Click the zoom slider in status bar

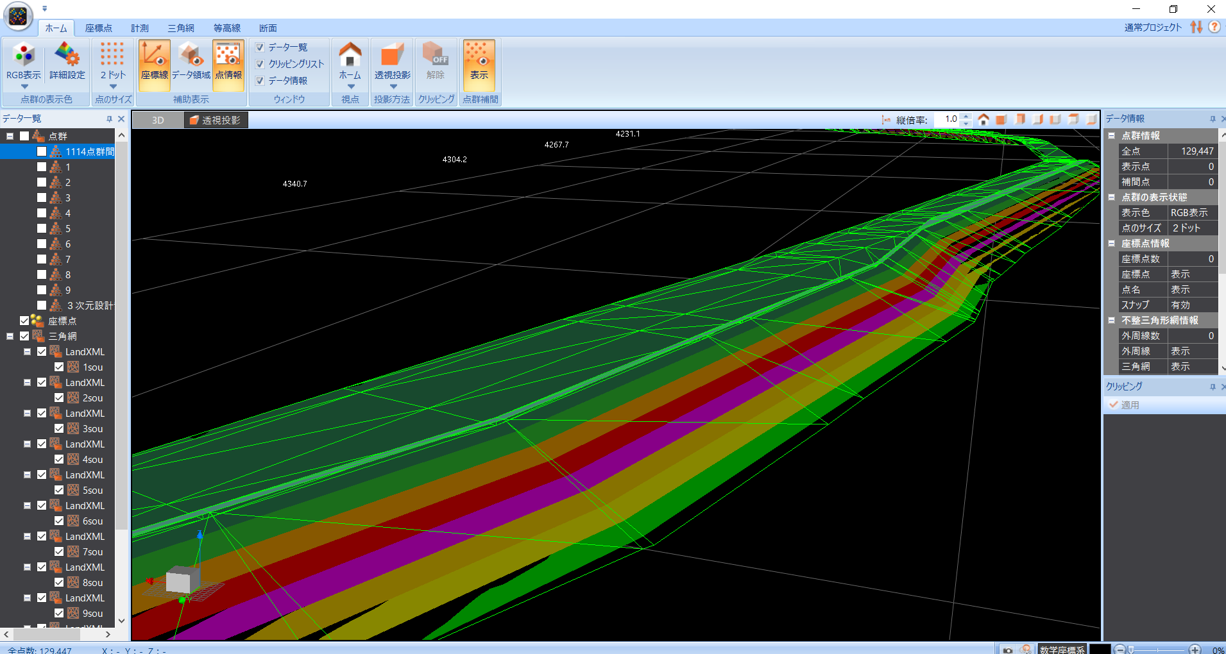pos(1157,650)
